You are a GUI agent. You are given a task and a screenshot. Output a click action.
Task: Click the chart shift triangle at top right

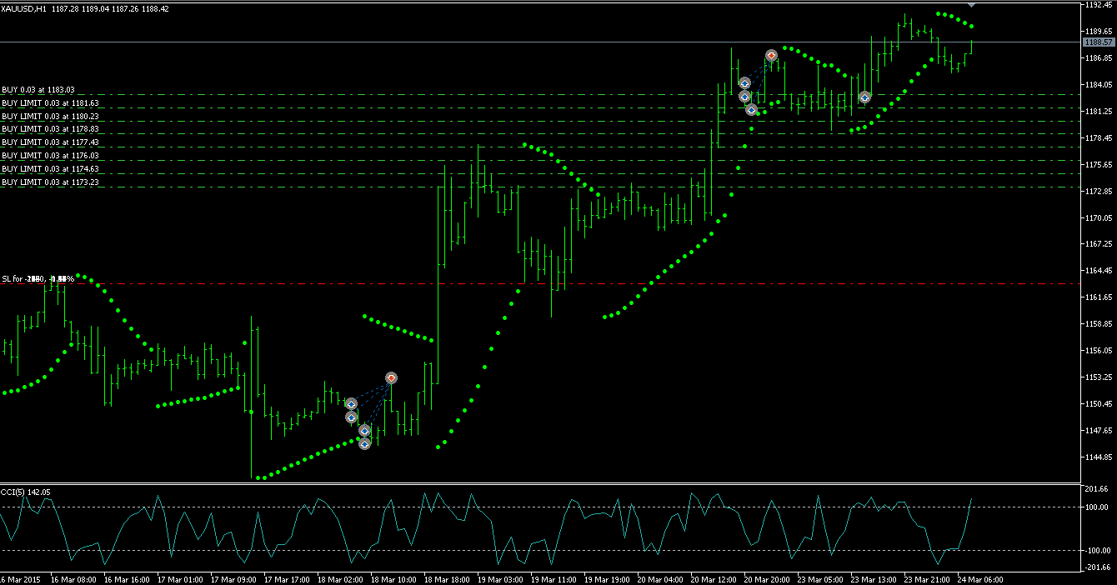click(969, 5)
